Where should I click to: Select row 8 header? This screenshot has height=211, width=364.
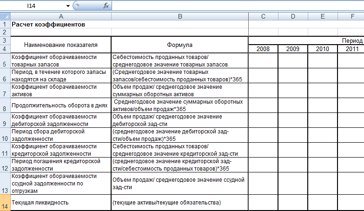click(5, 105)
